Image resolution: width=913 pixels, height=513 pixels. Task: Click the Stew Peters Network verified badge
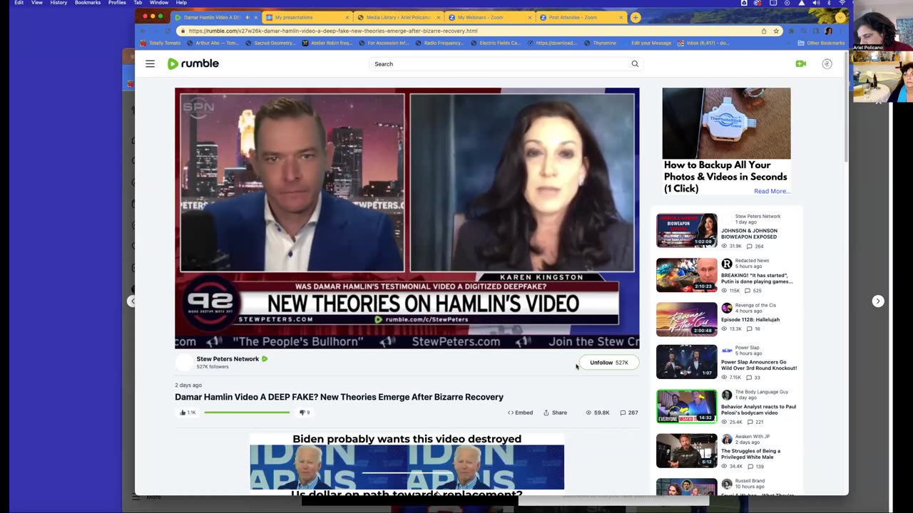tap(265, 359)
